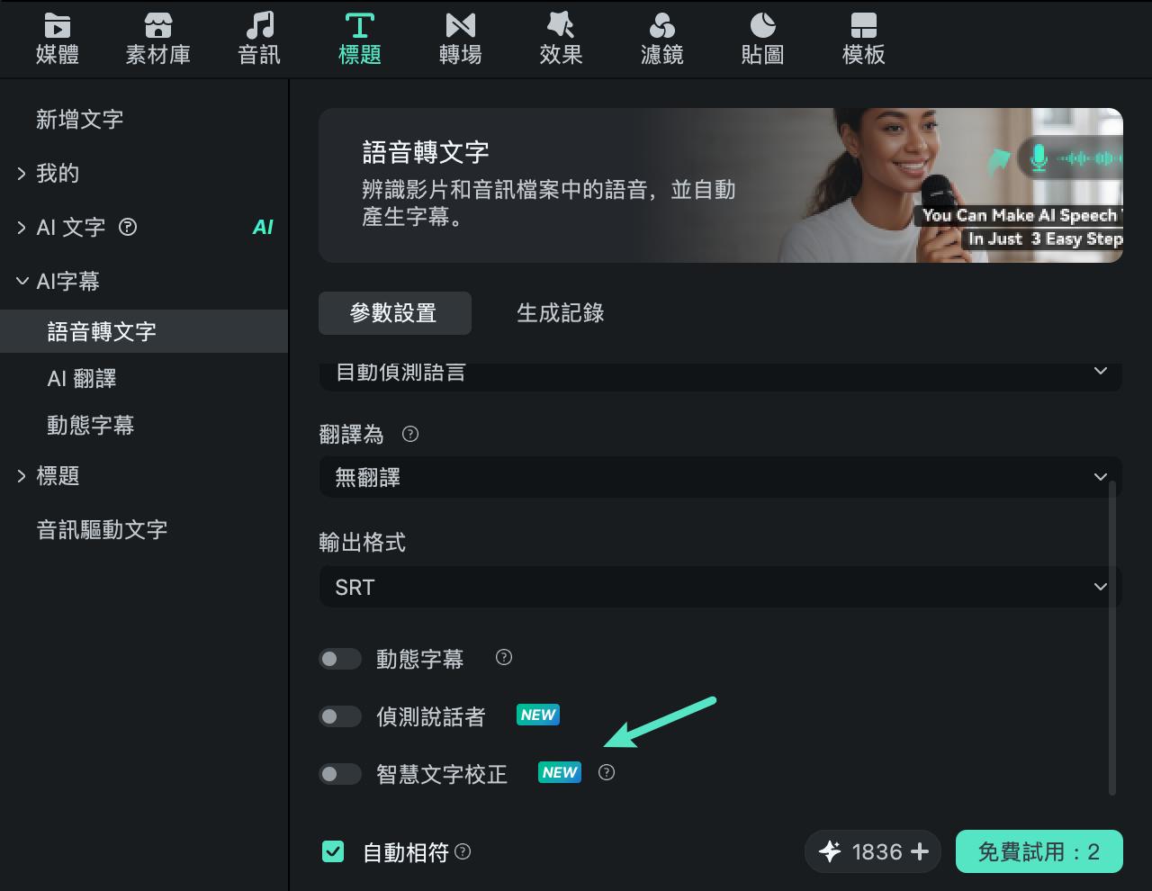Image resolution: width=1152 pixels, height=891 pixels.
Task: Click the NEW badge beside 偵測說話者
Action: [x=538, y=715]
